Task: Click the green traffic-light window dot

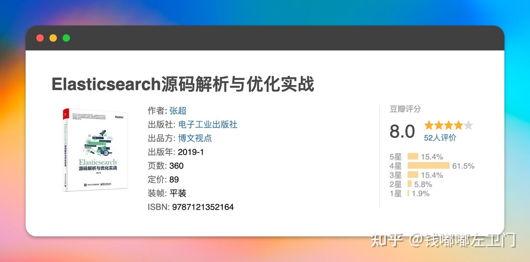Action: 66,38
